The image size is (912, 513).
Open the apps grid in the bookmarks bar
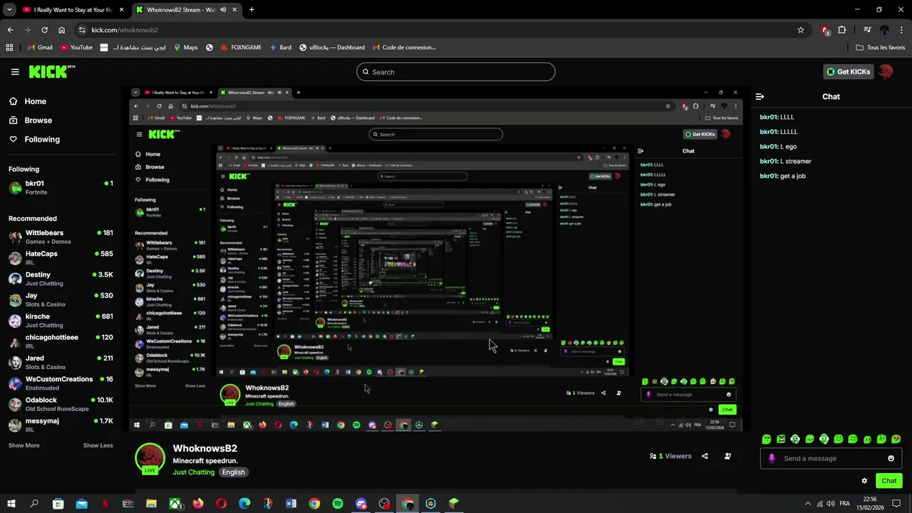9,48
